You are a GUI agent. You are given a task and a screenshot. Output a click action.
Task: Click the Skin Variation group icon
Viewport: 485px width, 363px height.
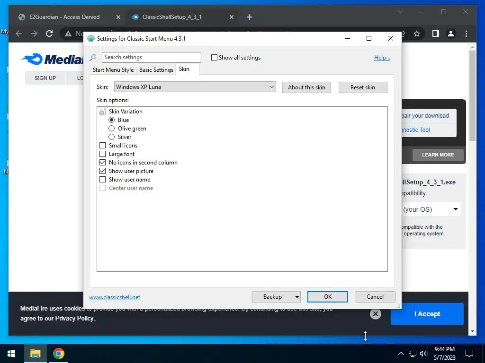tap(102, 112)
